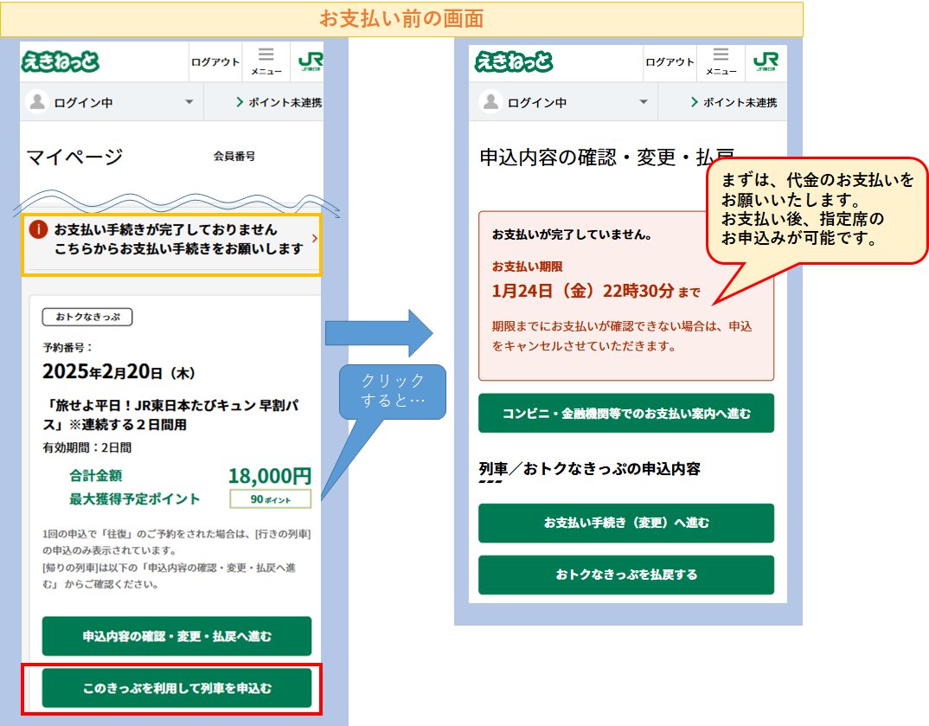Click the JR East logo on left screen
Screen dimensions: 929x726
click(x=310, y=61)
